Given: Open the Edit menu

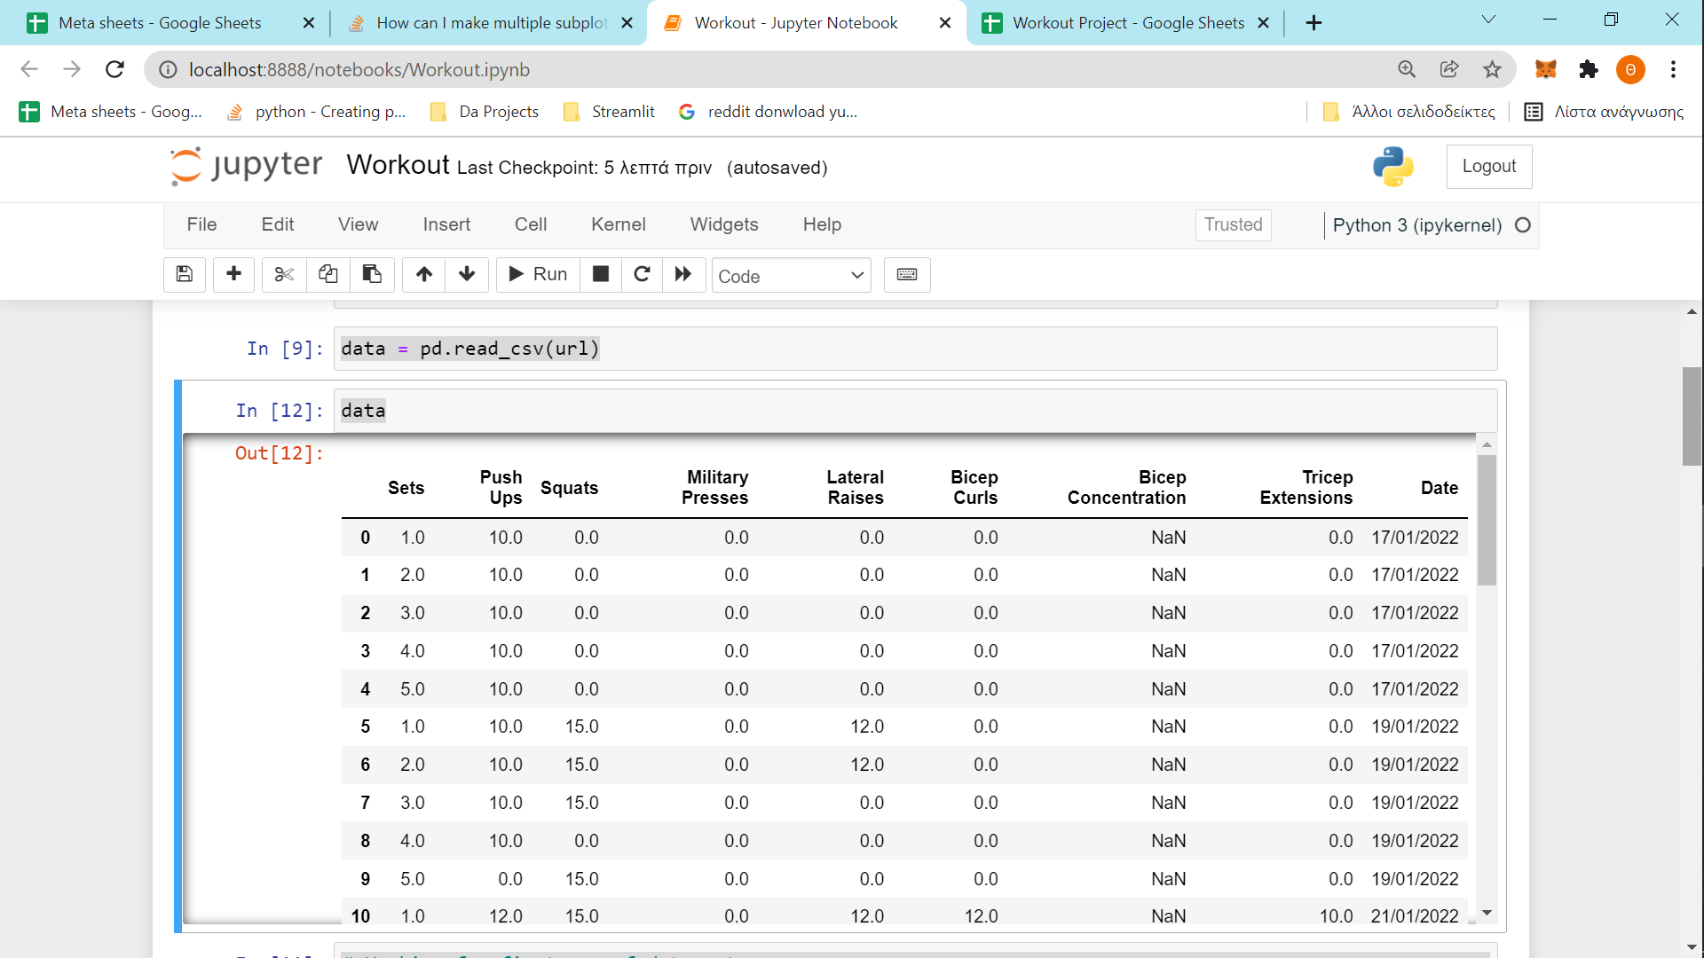Looking at the screenshot, I should pos(278,224).
